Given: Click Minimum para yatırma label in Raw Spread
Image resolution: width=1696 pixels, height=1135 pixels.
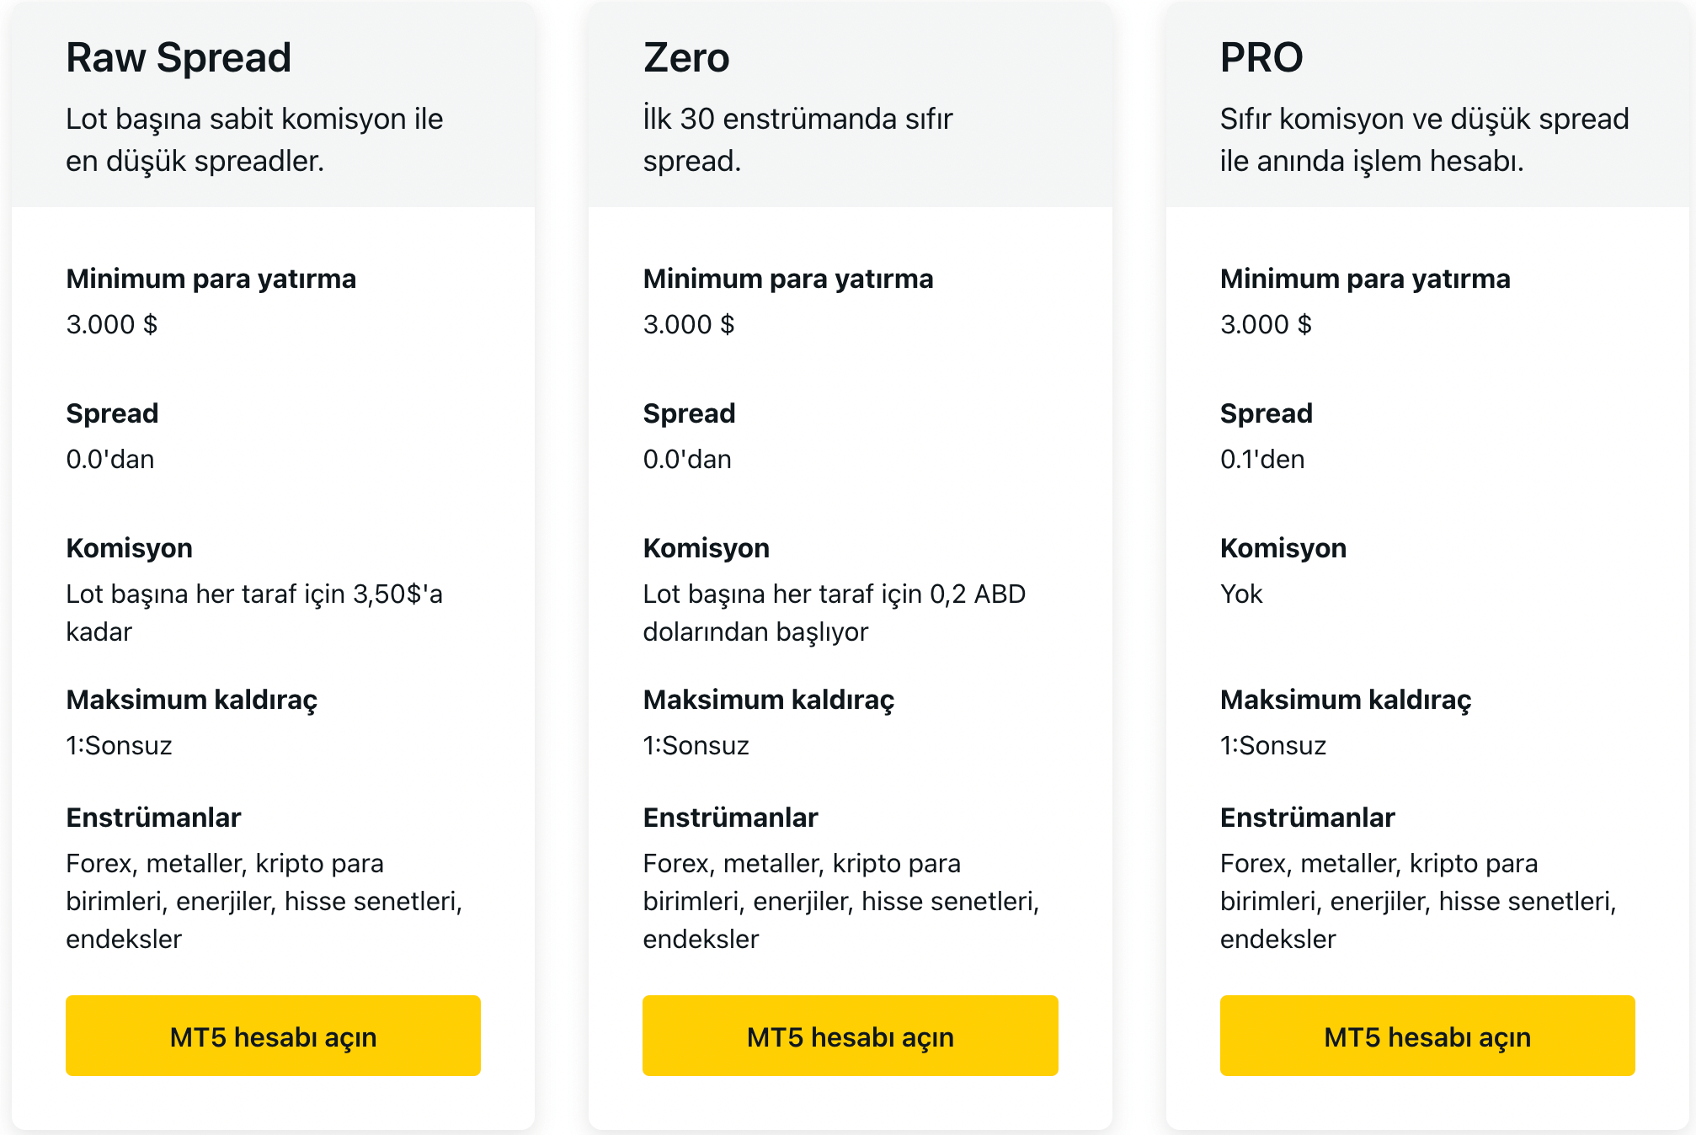Looking at the screenshot, I should [x=211, y=279].
